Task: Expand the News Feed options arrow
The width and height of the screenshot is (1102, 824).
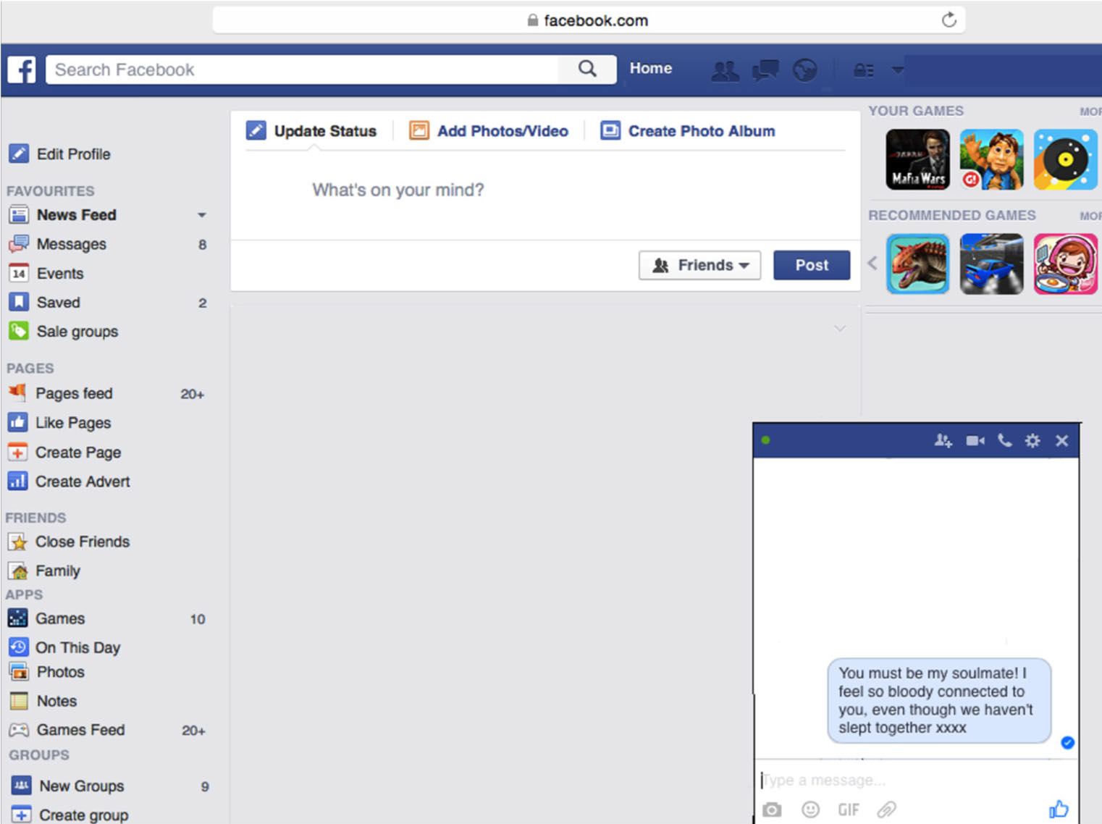Action: pyautogui.click(x=202, y=215)
